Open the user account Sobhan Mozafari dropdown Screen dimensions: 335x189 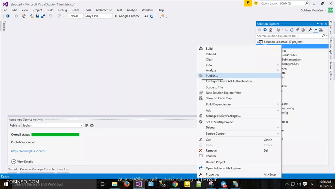[x=326, y=10]
